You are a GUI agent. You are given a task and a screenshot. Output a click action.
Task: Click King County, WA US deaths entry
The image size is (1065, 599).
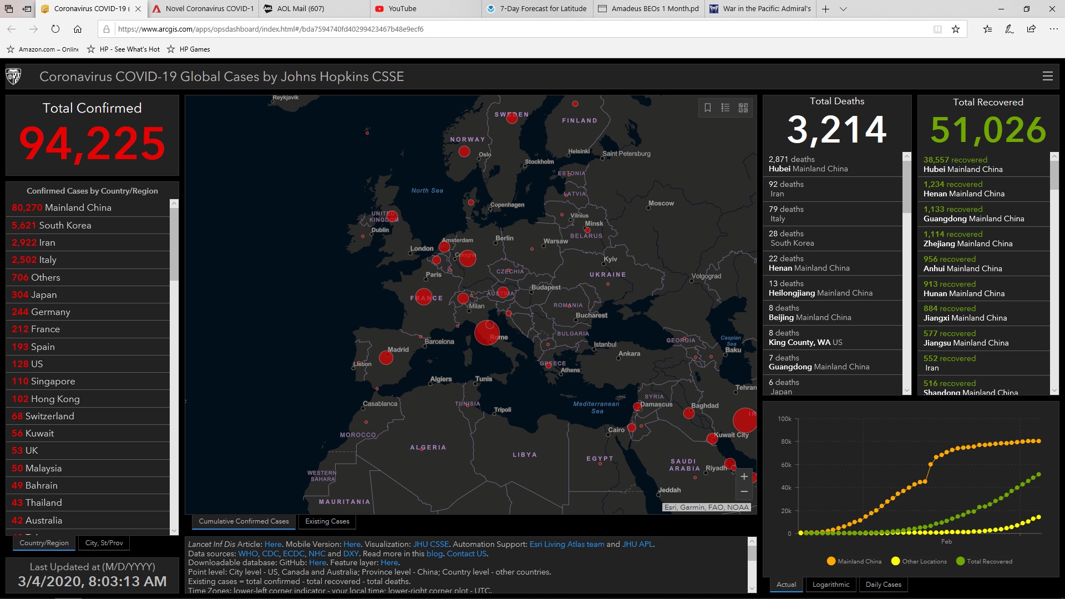tap(833, 338)
